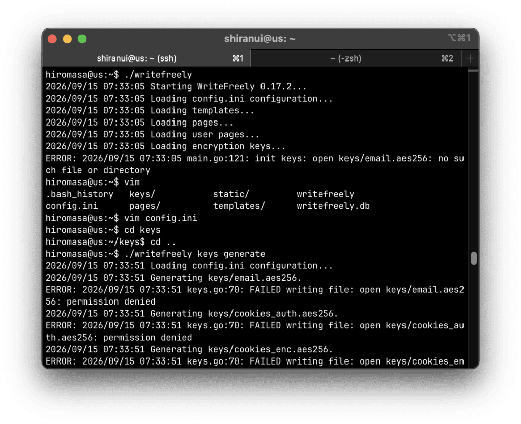Click the static/ directory in listing

click(x=231, y=194)
